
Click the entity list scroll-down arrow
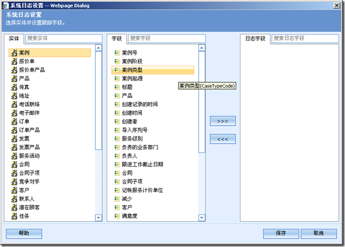coord(99,218)
